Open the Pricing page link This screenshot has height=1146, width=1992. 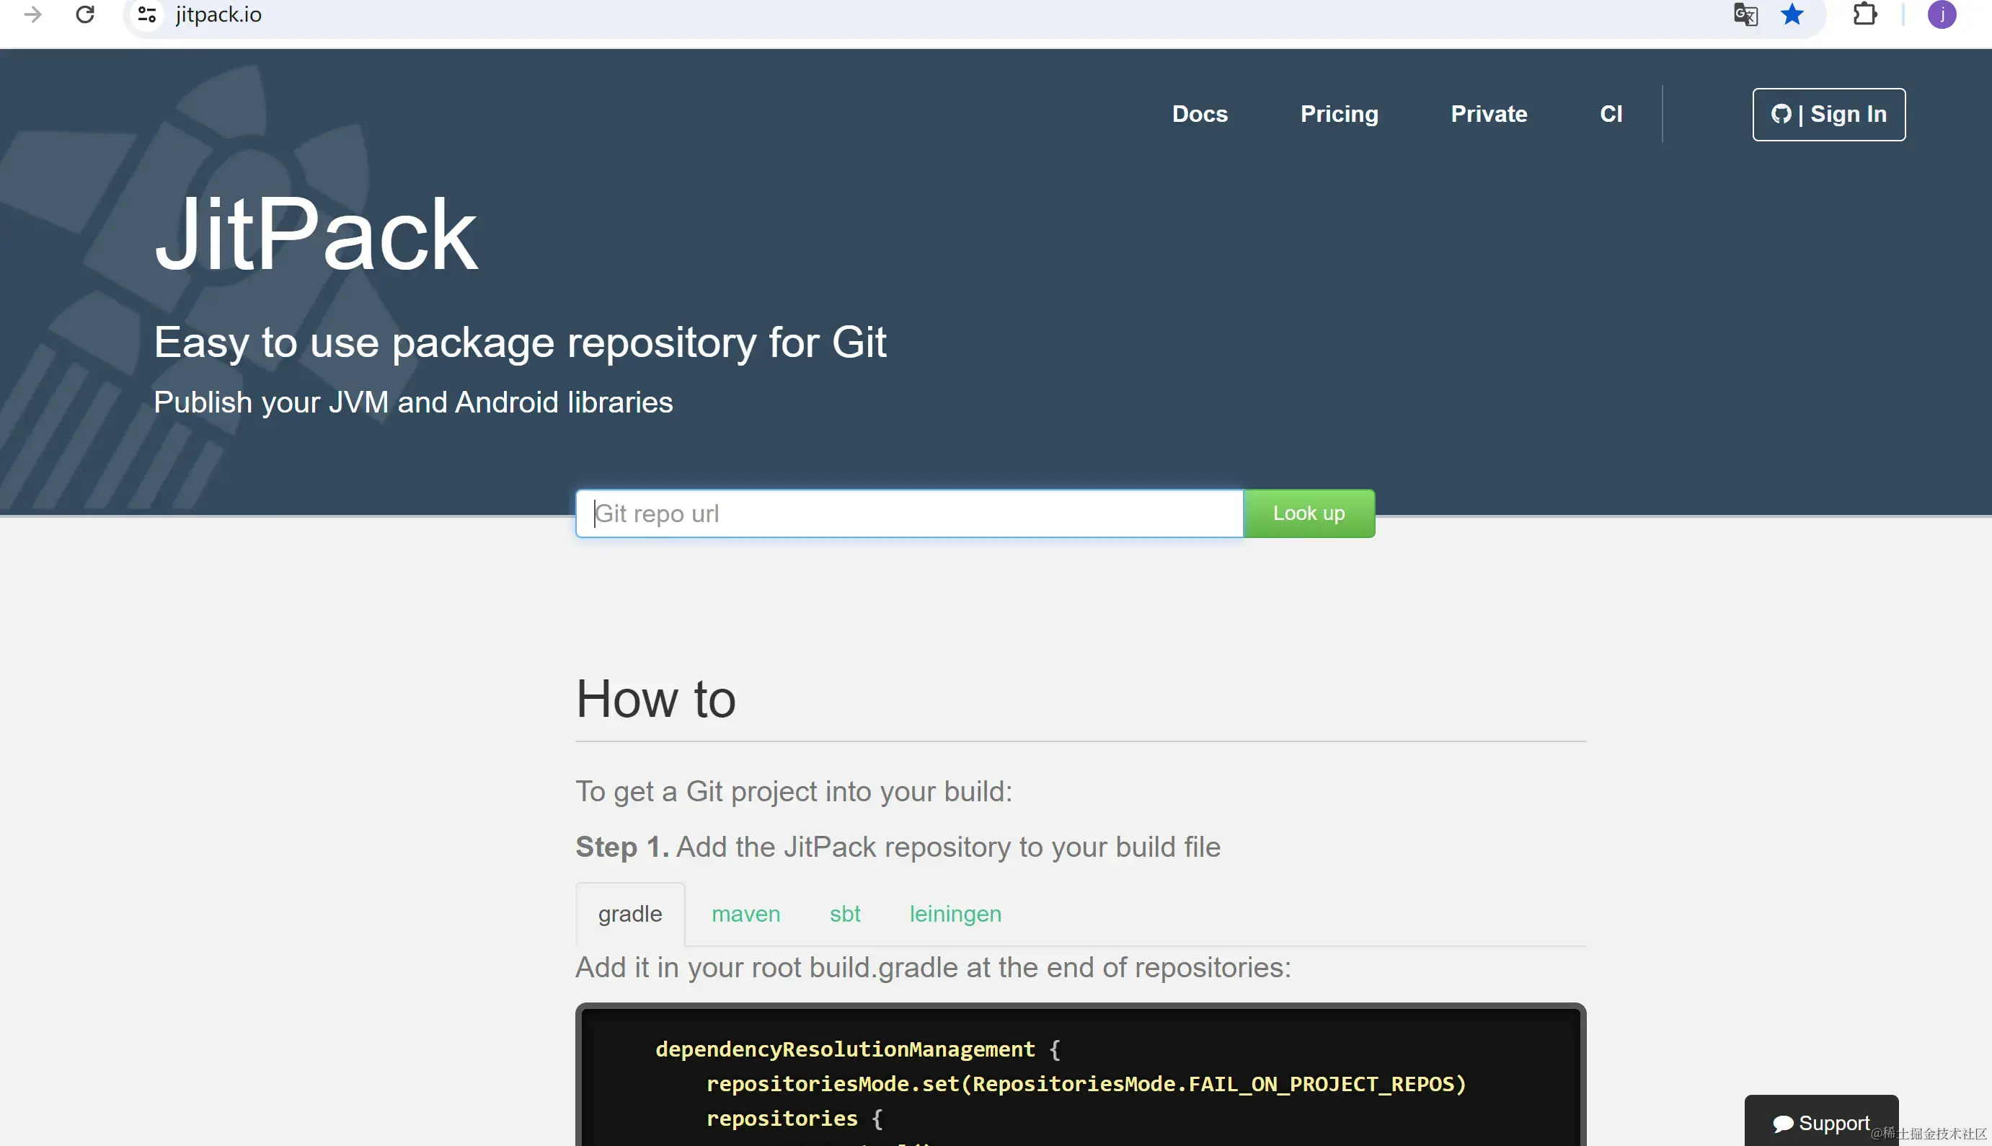tap(1338, 114)
